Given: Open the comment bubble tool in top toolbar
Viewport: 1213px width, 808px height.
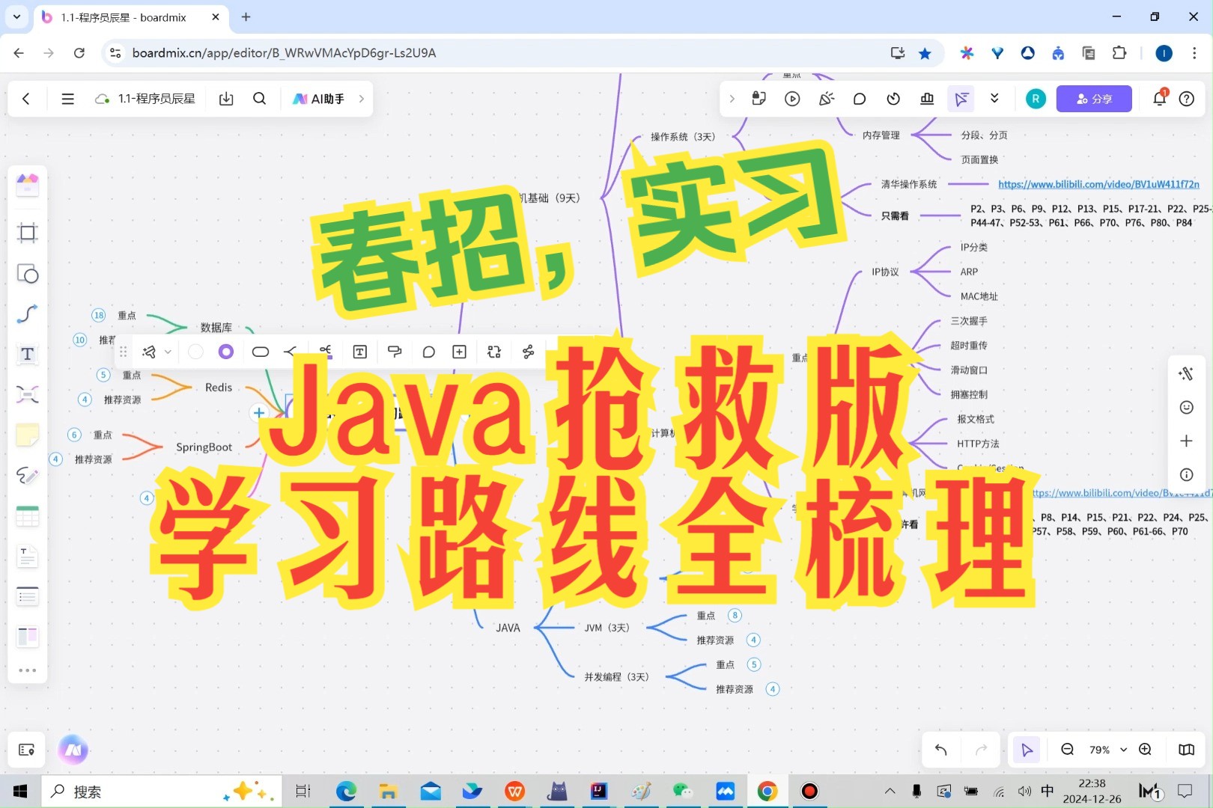Looking at the screenshot, I should click(859, 98).
